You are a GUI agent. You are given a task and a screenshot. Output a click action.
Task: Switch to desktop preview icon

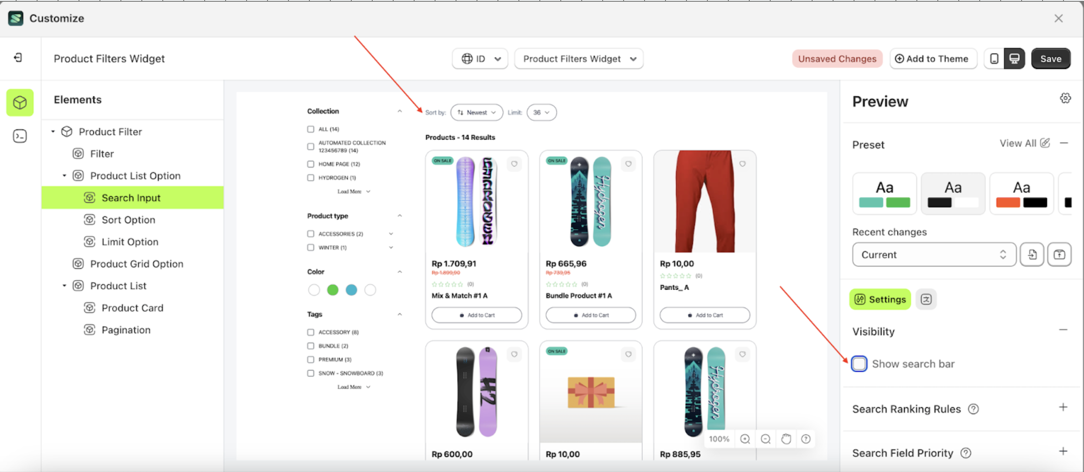[1015, 58]
